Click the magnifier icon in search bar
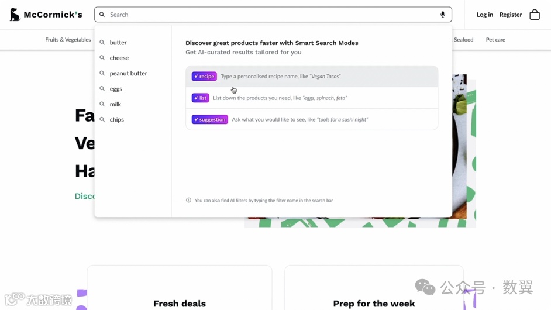 [102, 15]
